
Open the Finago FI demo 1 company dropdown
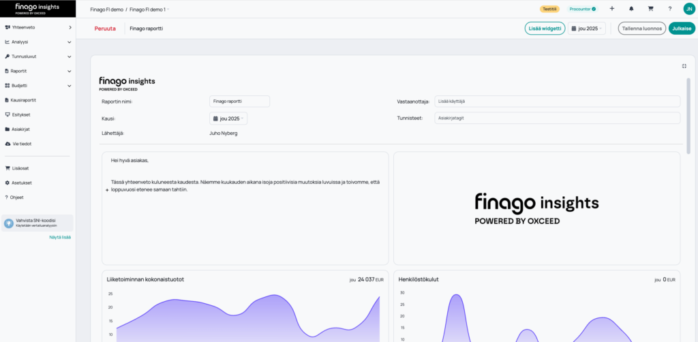tap(149, 9)
